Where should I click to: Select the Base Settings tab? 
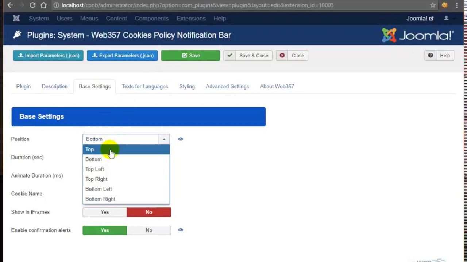click(94, 87)
